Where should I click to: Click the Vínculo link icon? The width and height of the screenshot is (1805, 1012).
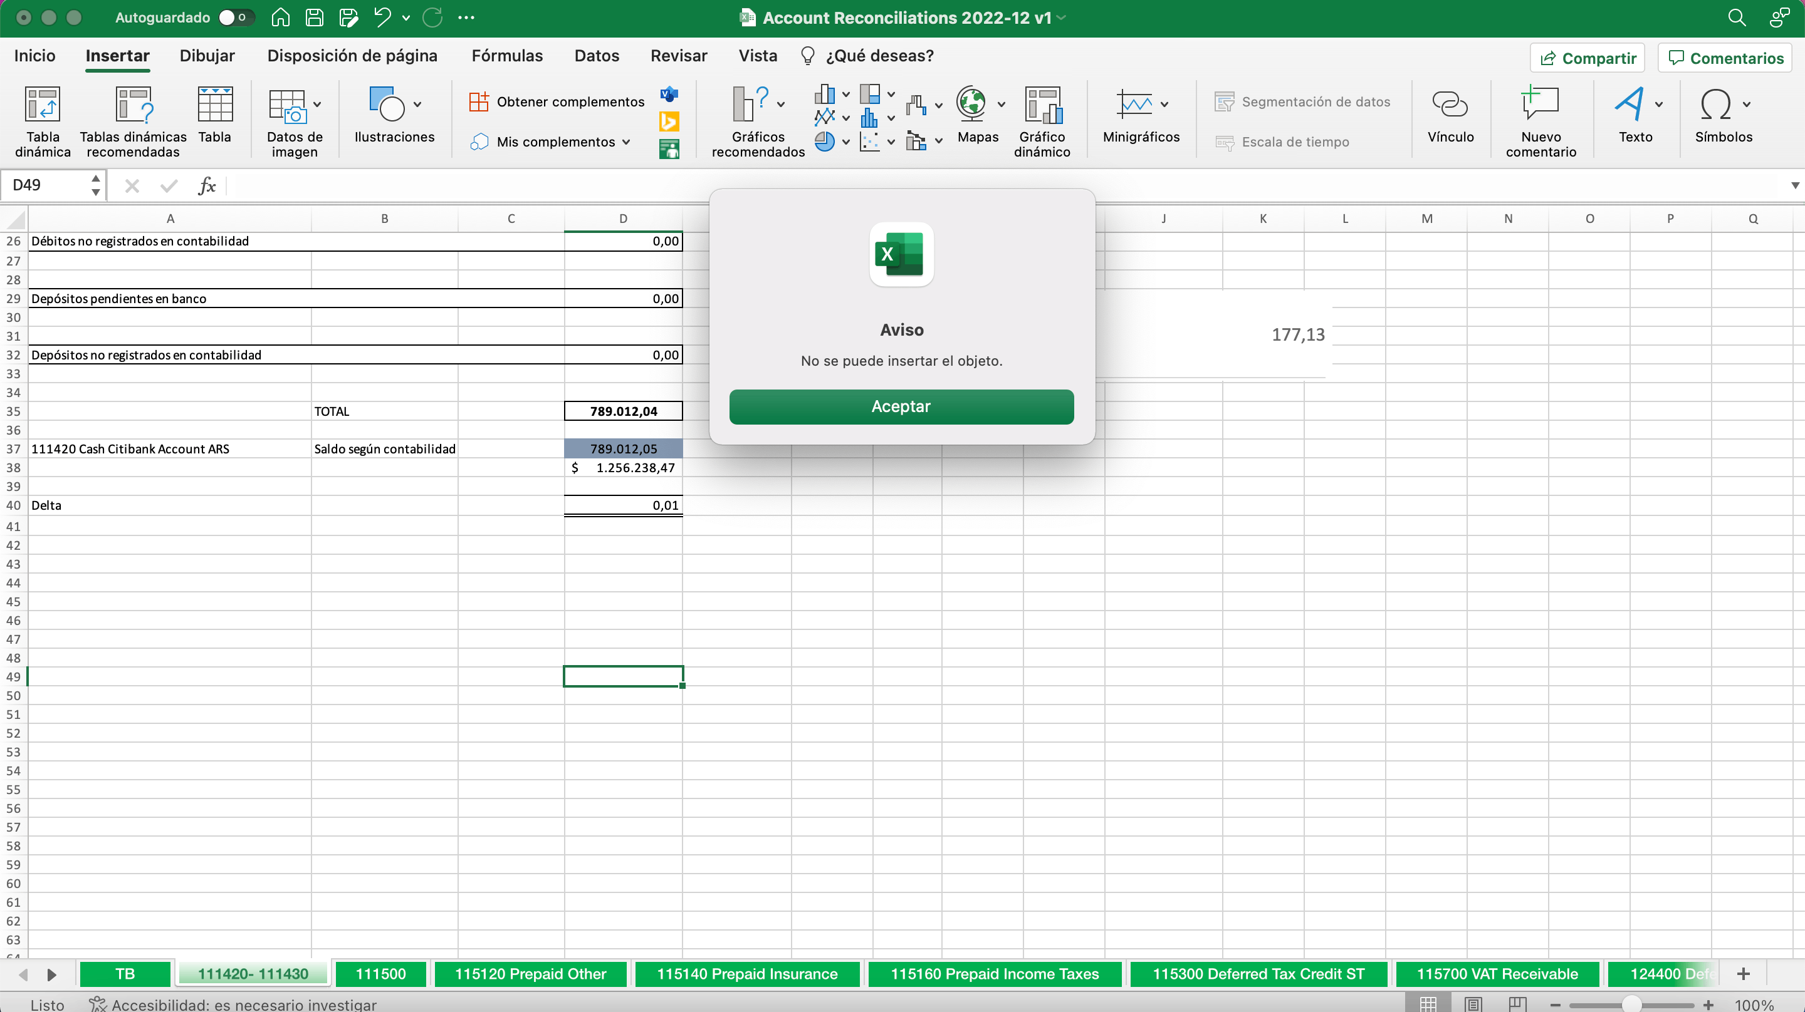pyautogui.click(x=1450, y=105)
